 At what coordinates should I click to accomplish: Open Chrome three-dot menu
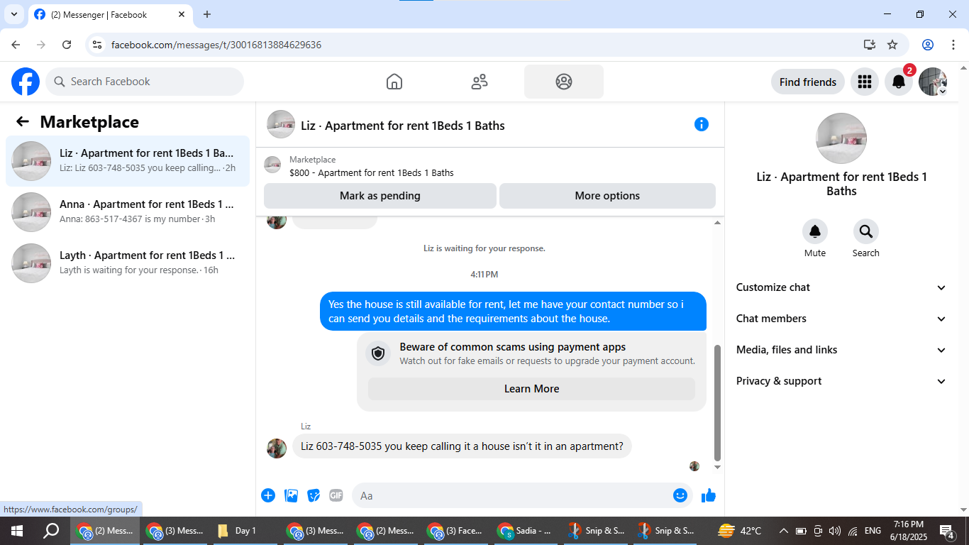click(x=953, y=45)
